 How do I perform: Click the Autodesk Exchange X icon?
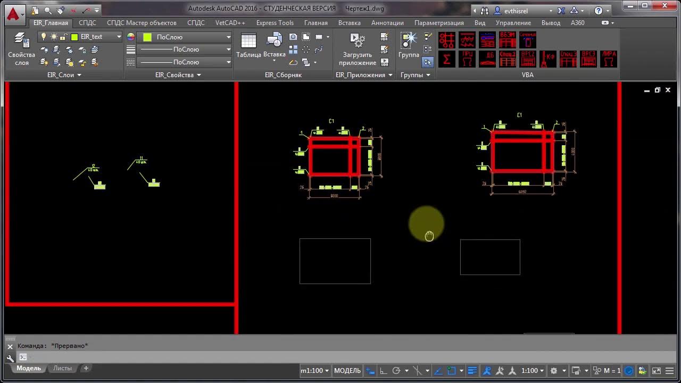click(x=561, y=10)
